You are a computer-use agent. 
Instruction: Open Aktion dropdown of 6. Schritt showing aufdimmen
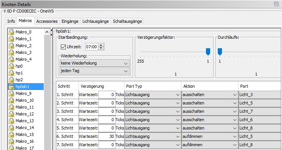(210, 136)
